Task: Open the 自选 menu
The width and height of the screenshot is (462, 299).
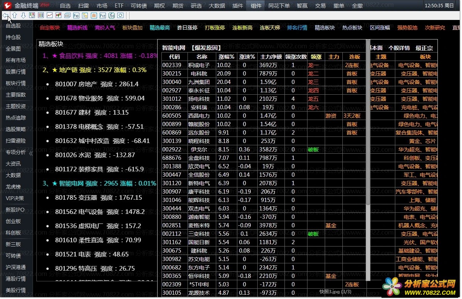Action: click(x=65, y=6)
